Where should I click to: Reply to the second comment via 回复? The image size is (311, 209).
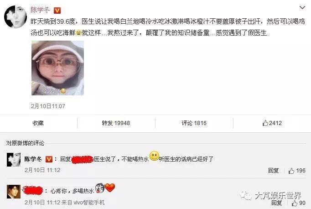277,203
